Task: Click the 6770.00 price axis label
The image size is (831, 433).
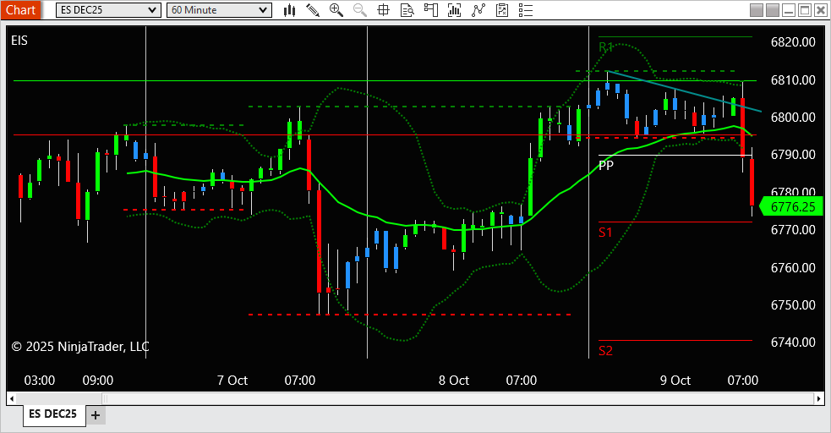Action: point(793,229)
